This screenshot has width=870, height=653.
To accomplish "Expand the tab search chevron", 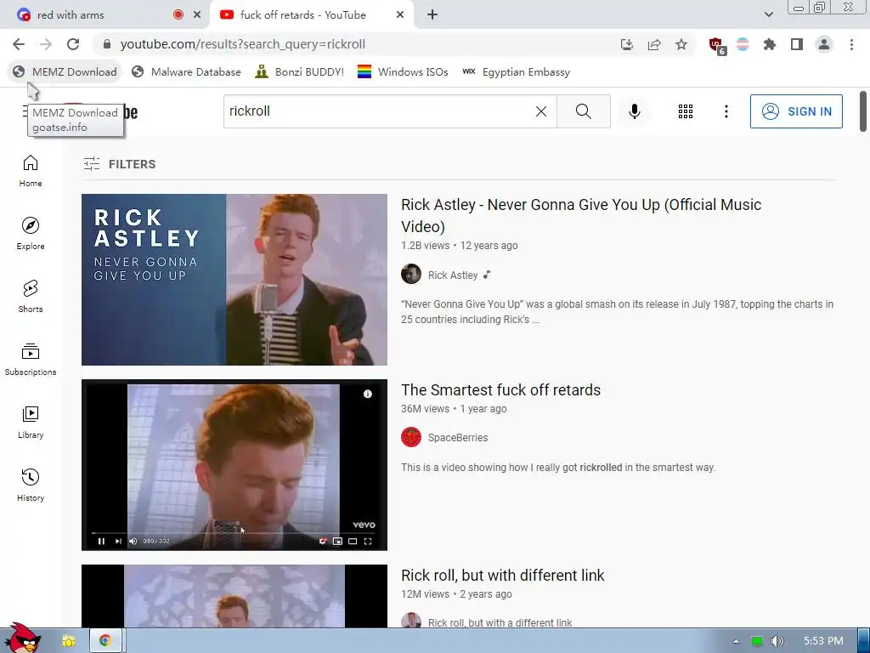I will click(x=768, y=14).
